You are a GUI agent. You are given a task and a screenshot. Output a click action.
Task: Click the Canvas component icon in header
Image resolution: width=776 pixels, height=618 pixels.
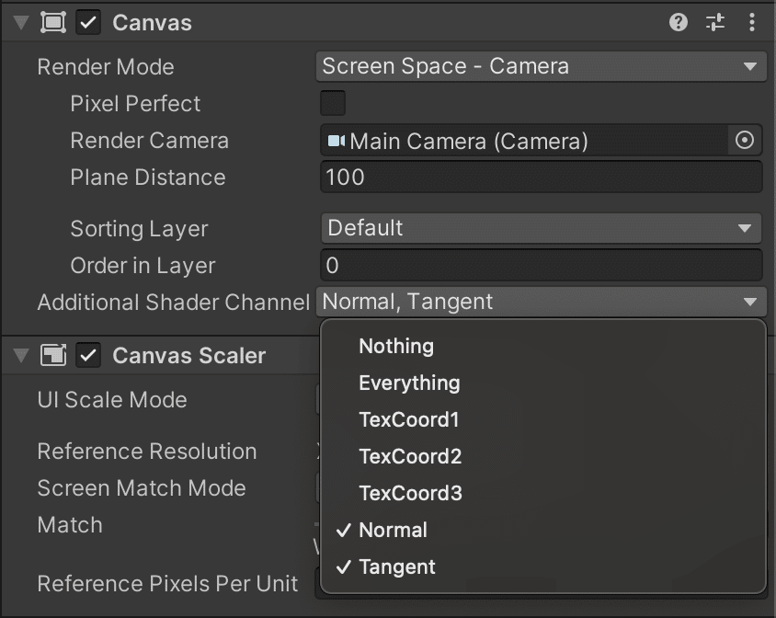pos(53,22)
